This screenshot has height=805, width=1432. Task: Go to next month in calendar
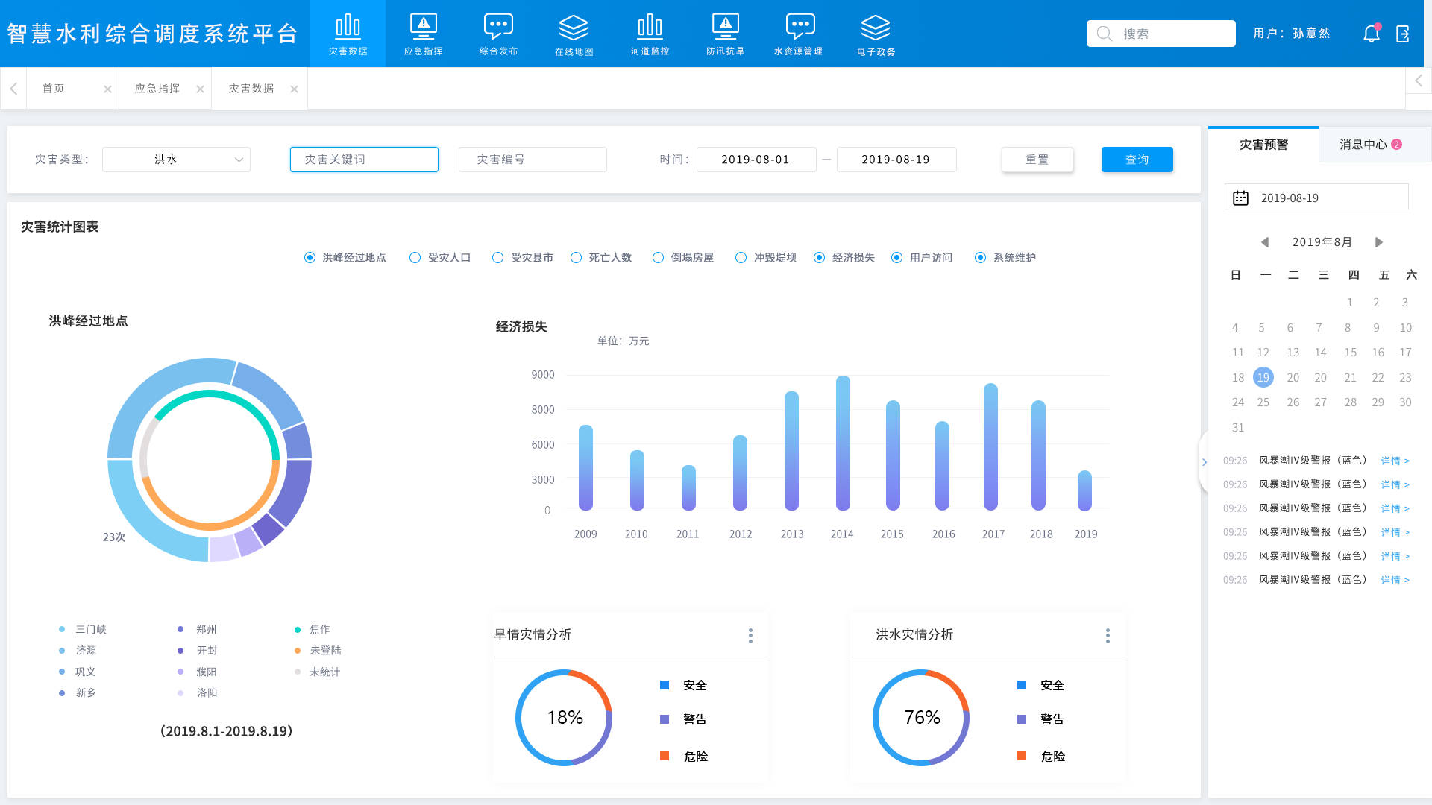(x=1378, y=242)
